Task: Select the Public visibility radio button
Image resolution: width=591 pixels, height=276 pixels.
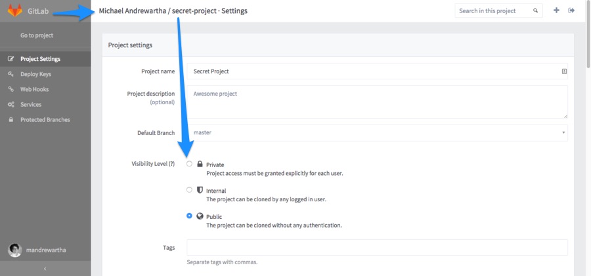Action: click(x=189, y=216)
